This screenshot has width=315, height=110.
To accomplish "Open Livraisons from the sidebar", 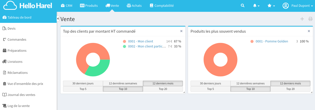I will click(15, 62).
